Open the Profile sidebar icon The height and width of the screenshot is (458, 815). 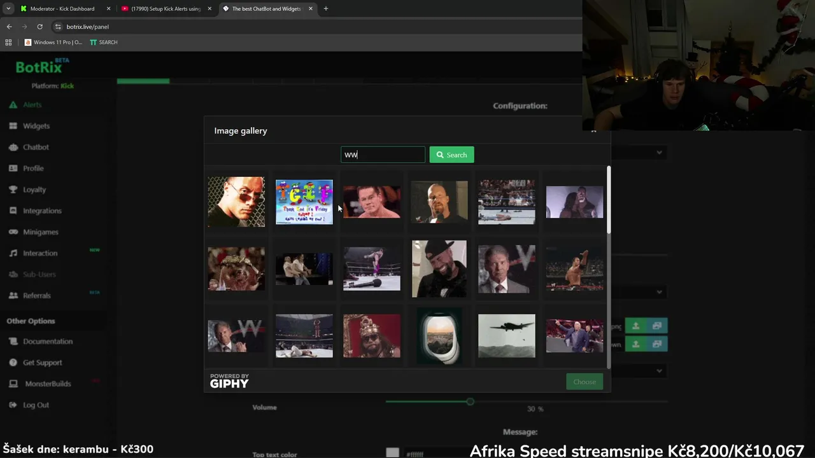pos(13,168)
